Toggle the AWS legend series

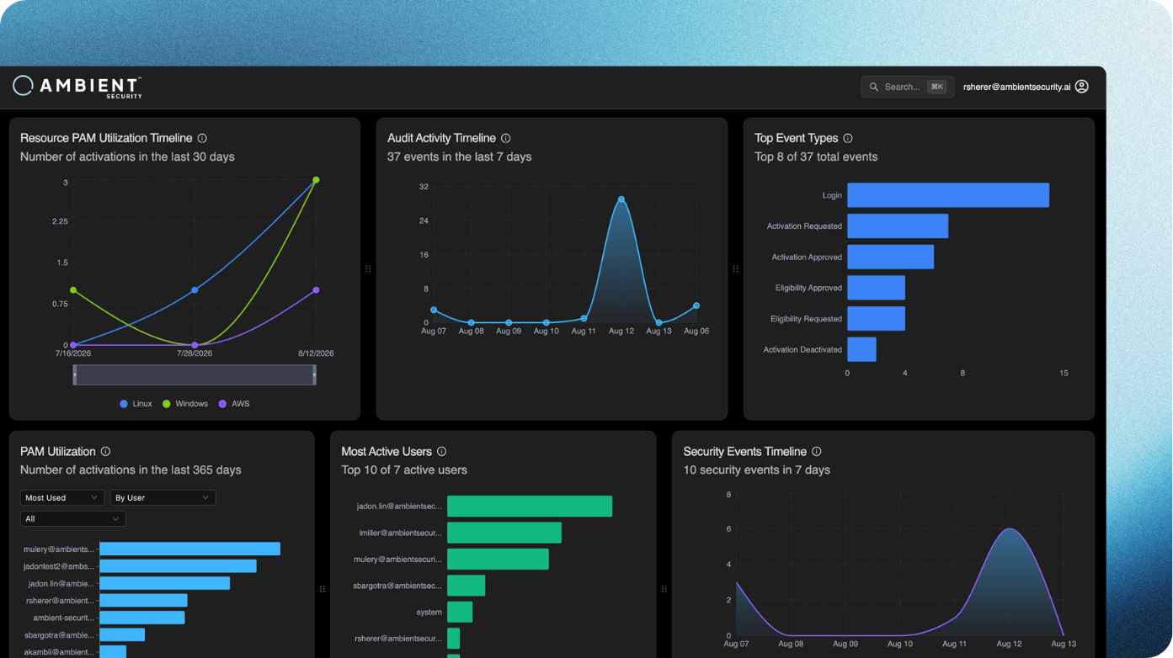coord(234,404)
